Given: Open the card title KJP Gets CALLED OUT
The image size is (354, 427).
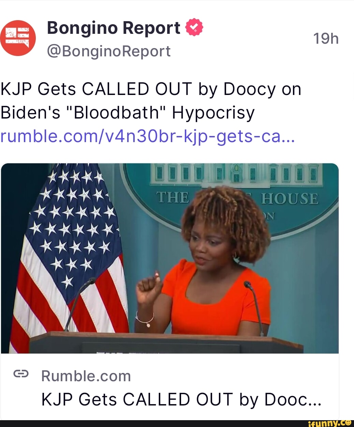Looking at the screenshot, I should click(181, 399).
